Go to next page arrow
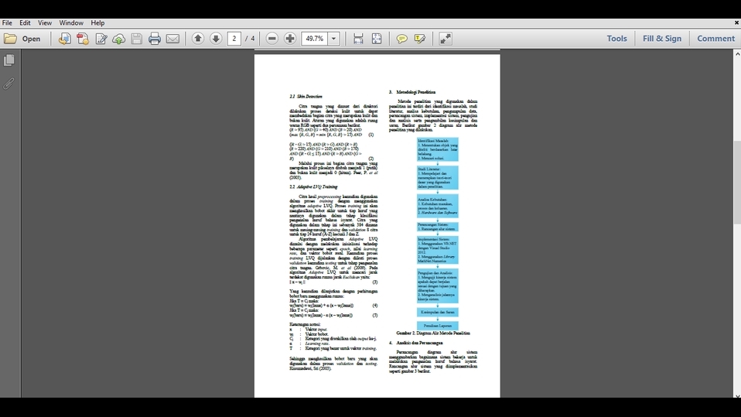 point(216,39)
